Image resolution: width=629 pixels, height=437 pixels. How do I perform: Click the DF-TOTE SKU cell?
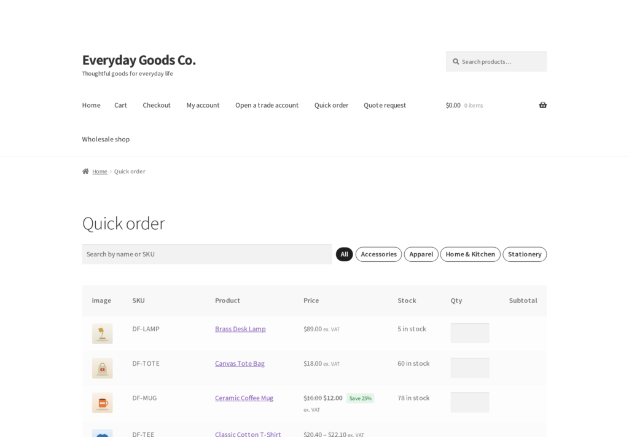point(146,363)
